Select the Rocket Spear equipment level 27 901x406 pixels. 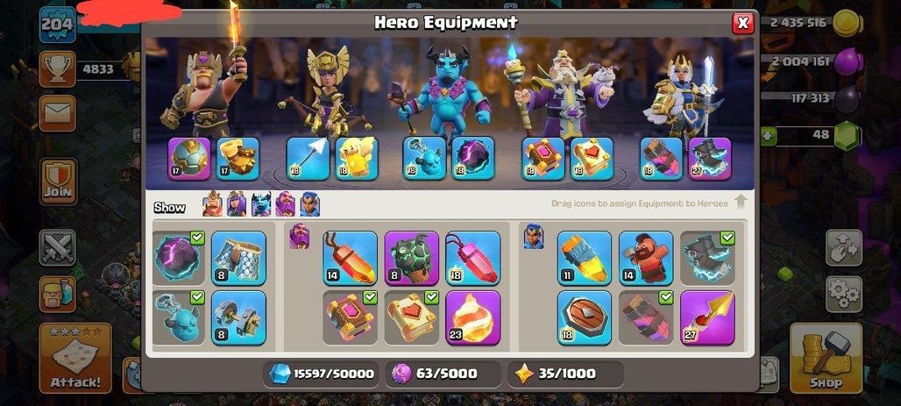(707, 317)
